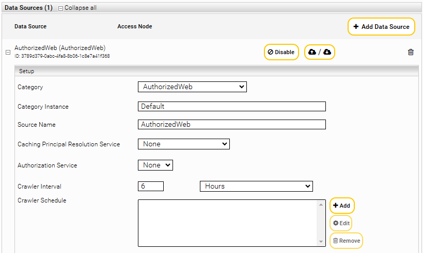Open the Authorization Service dropdown
This screenshot has width=423, height=253.
point(155,165)
